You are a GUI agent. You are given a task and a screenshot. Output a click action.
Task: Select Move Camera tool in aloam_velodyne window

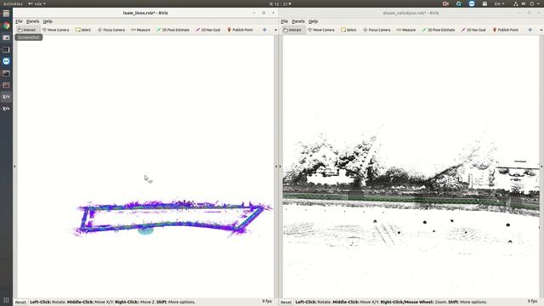pos(321,30)
